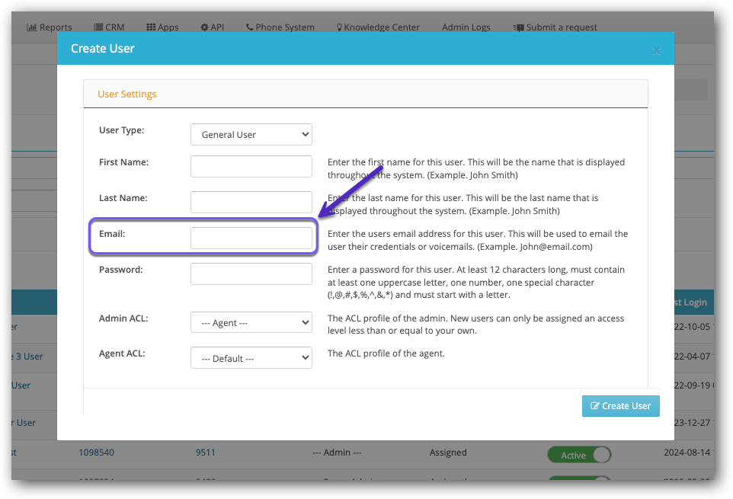Open the Reports menu in top navigation
Screen dimensions: 733x499
click(x=50, y=27)
